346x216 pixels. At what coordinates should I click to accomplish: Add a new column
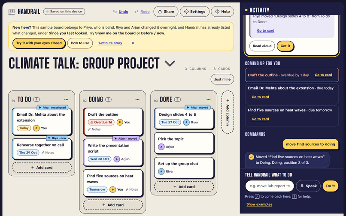pyautogui.click(x=228, y=112)
